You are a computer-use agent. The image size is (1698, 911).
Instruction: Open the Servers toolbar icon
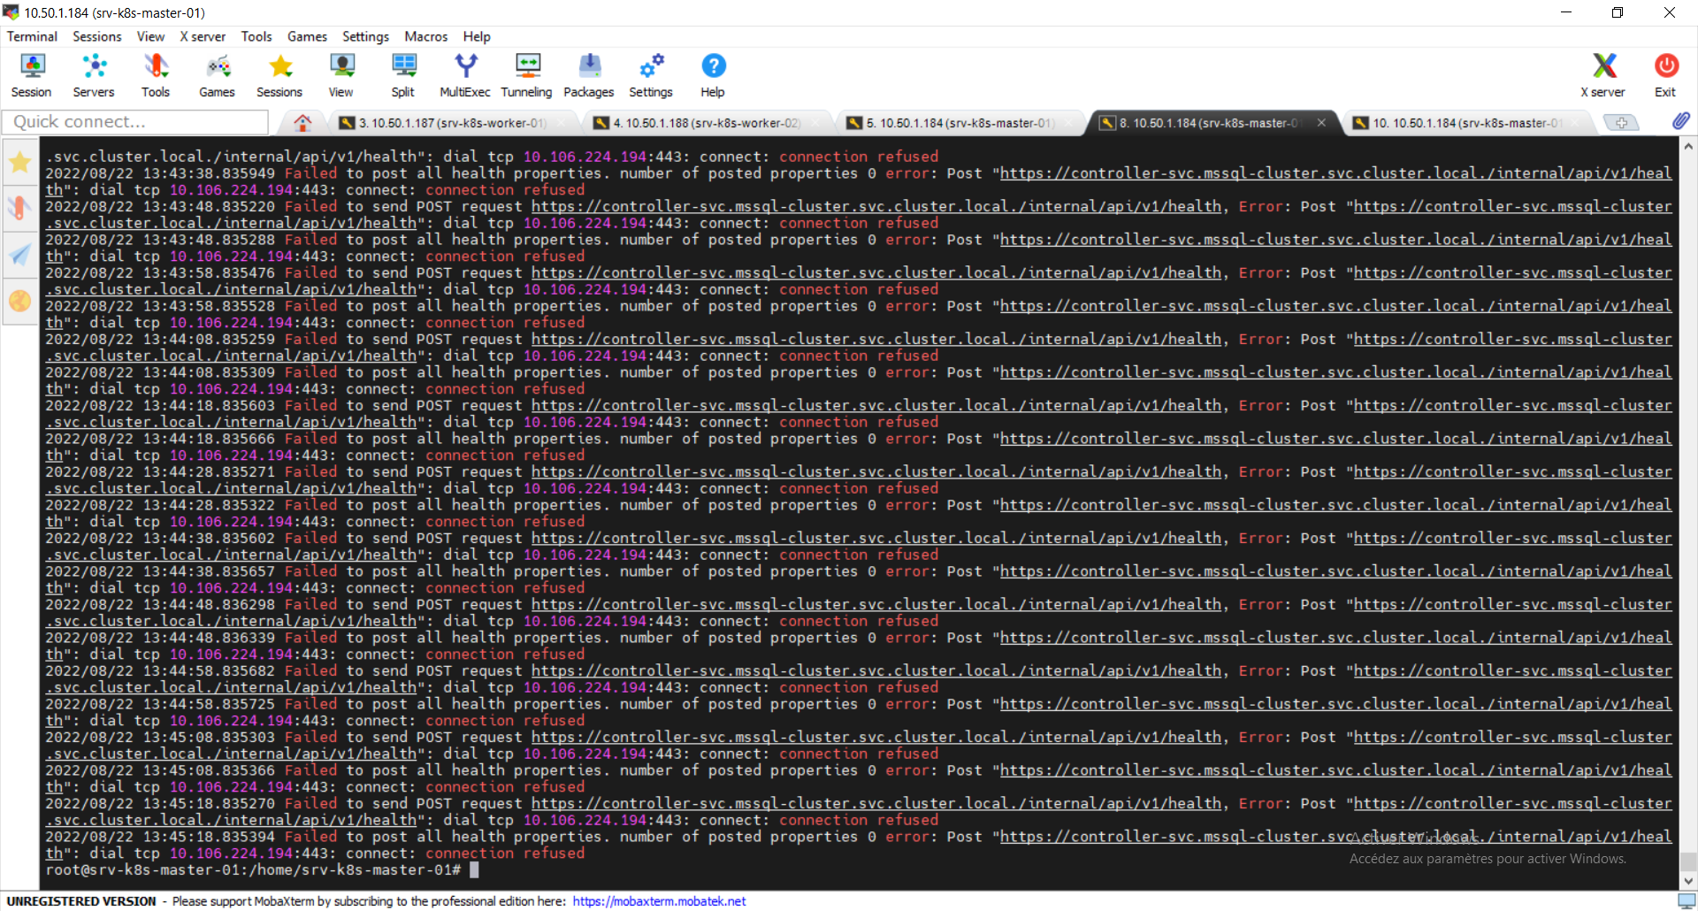pos(93,74)
